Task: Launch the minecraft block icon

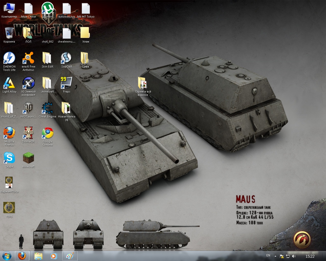Action: click(28, 160)
